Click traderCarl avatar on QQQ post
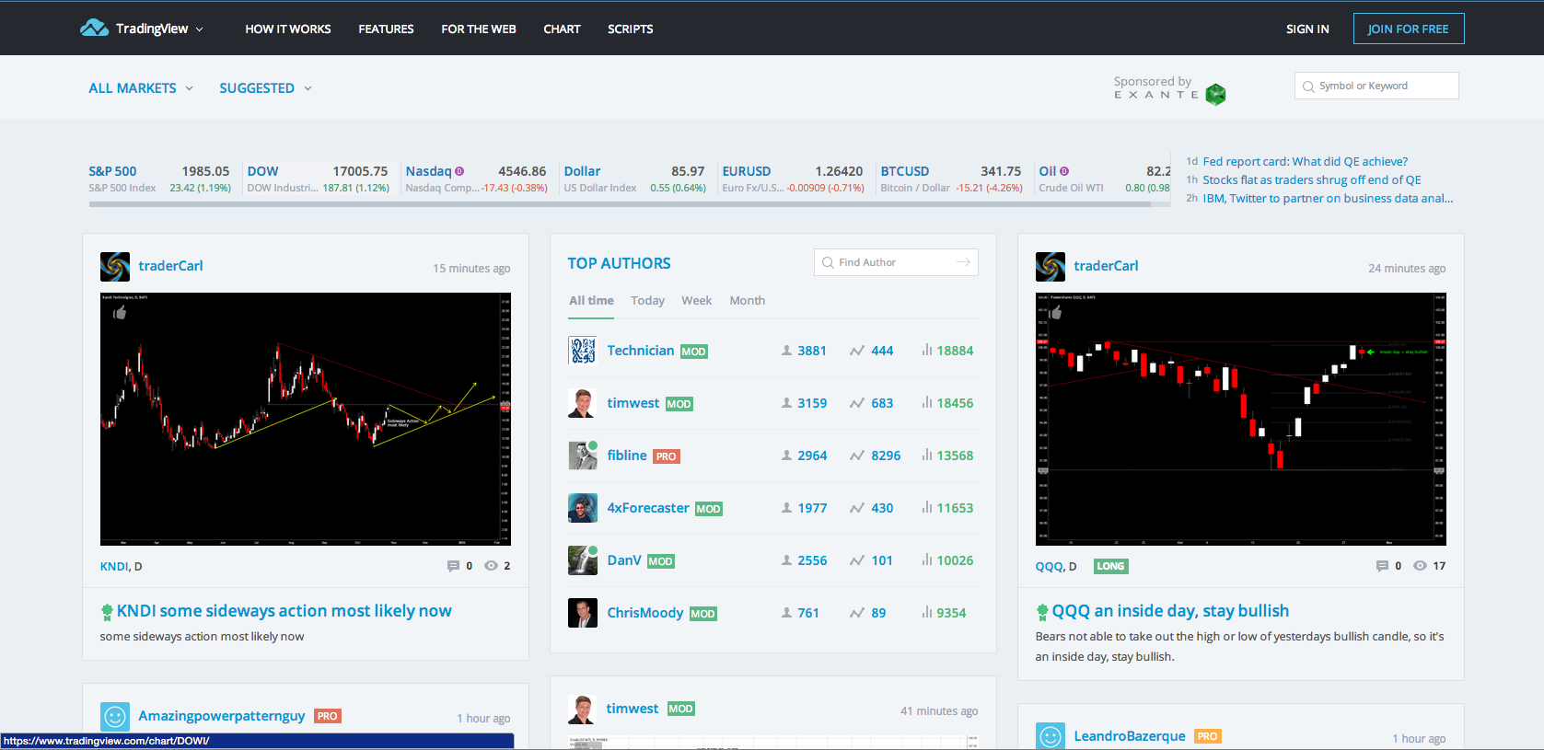Image resolution: width=1544 pixels, height=750 pixels. point(1051,266)
